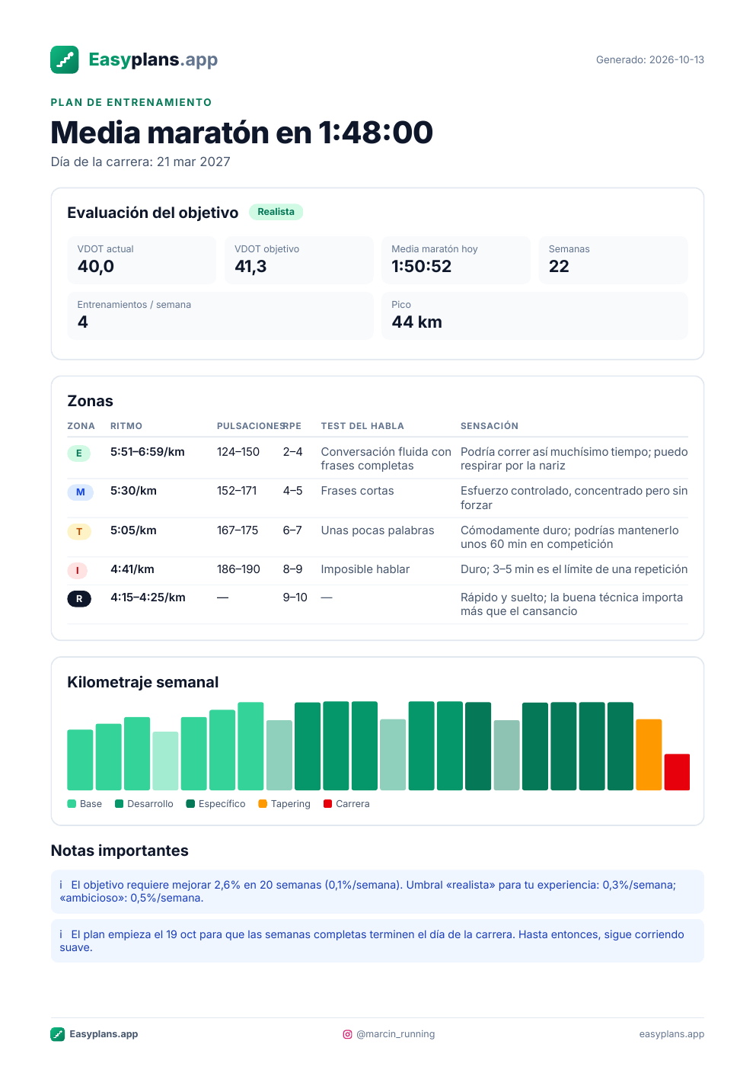This screenshot has height=1070, width=756.
Task: Click the first week bar in chart
Action: click(x=80, y=760)
